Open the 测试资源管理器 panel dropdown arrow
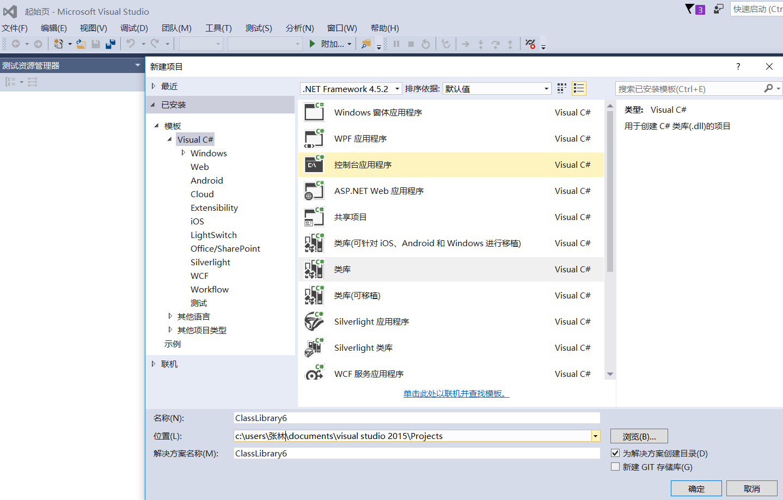Image resolution: width=783 pixels, height=500 pixels. point(138,65)
